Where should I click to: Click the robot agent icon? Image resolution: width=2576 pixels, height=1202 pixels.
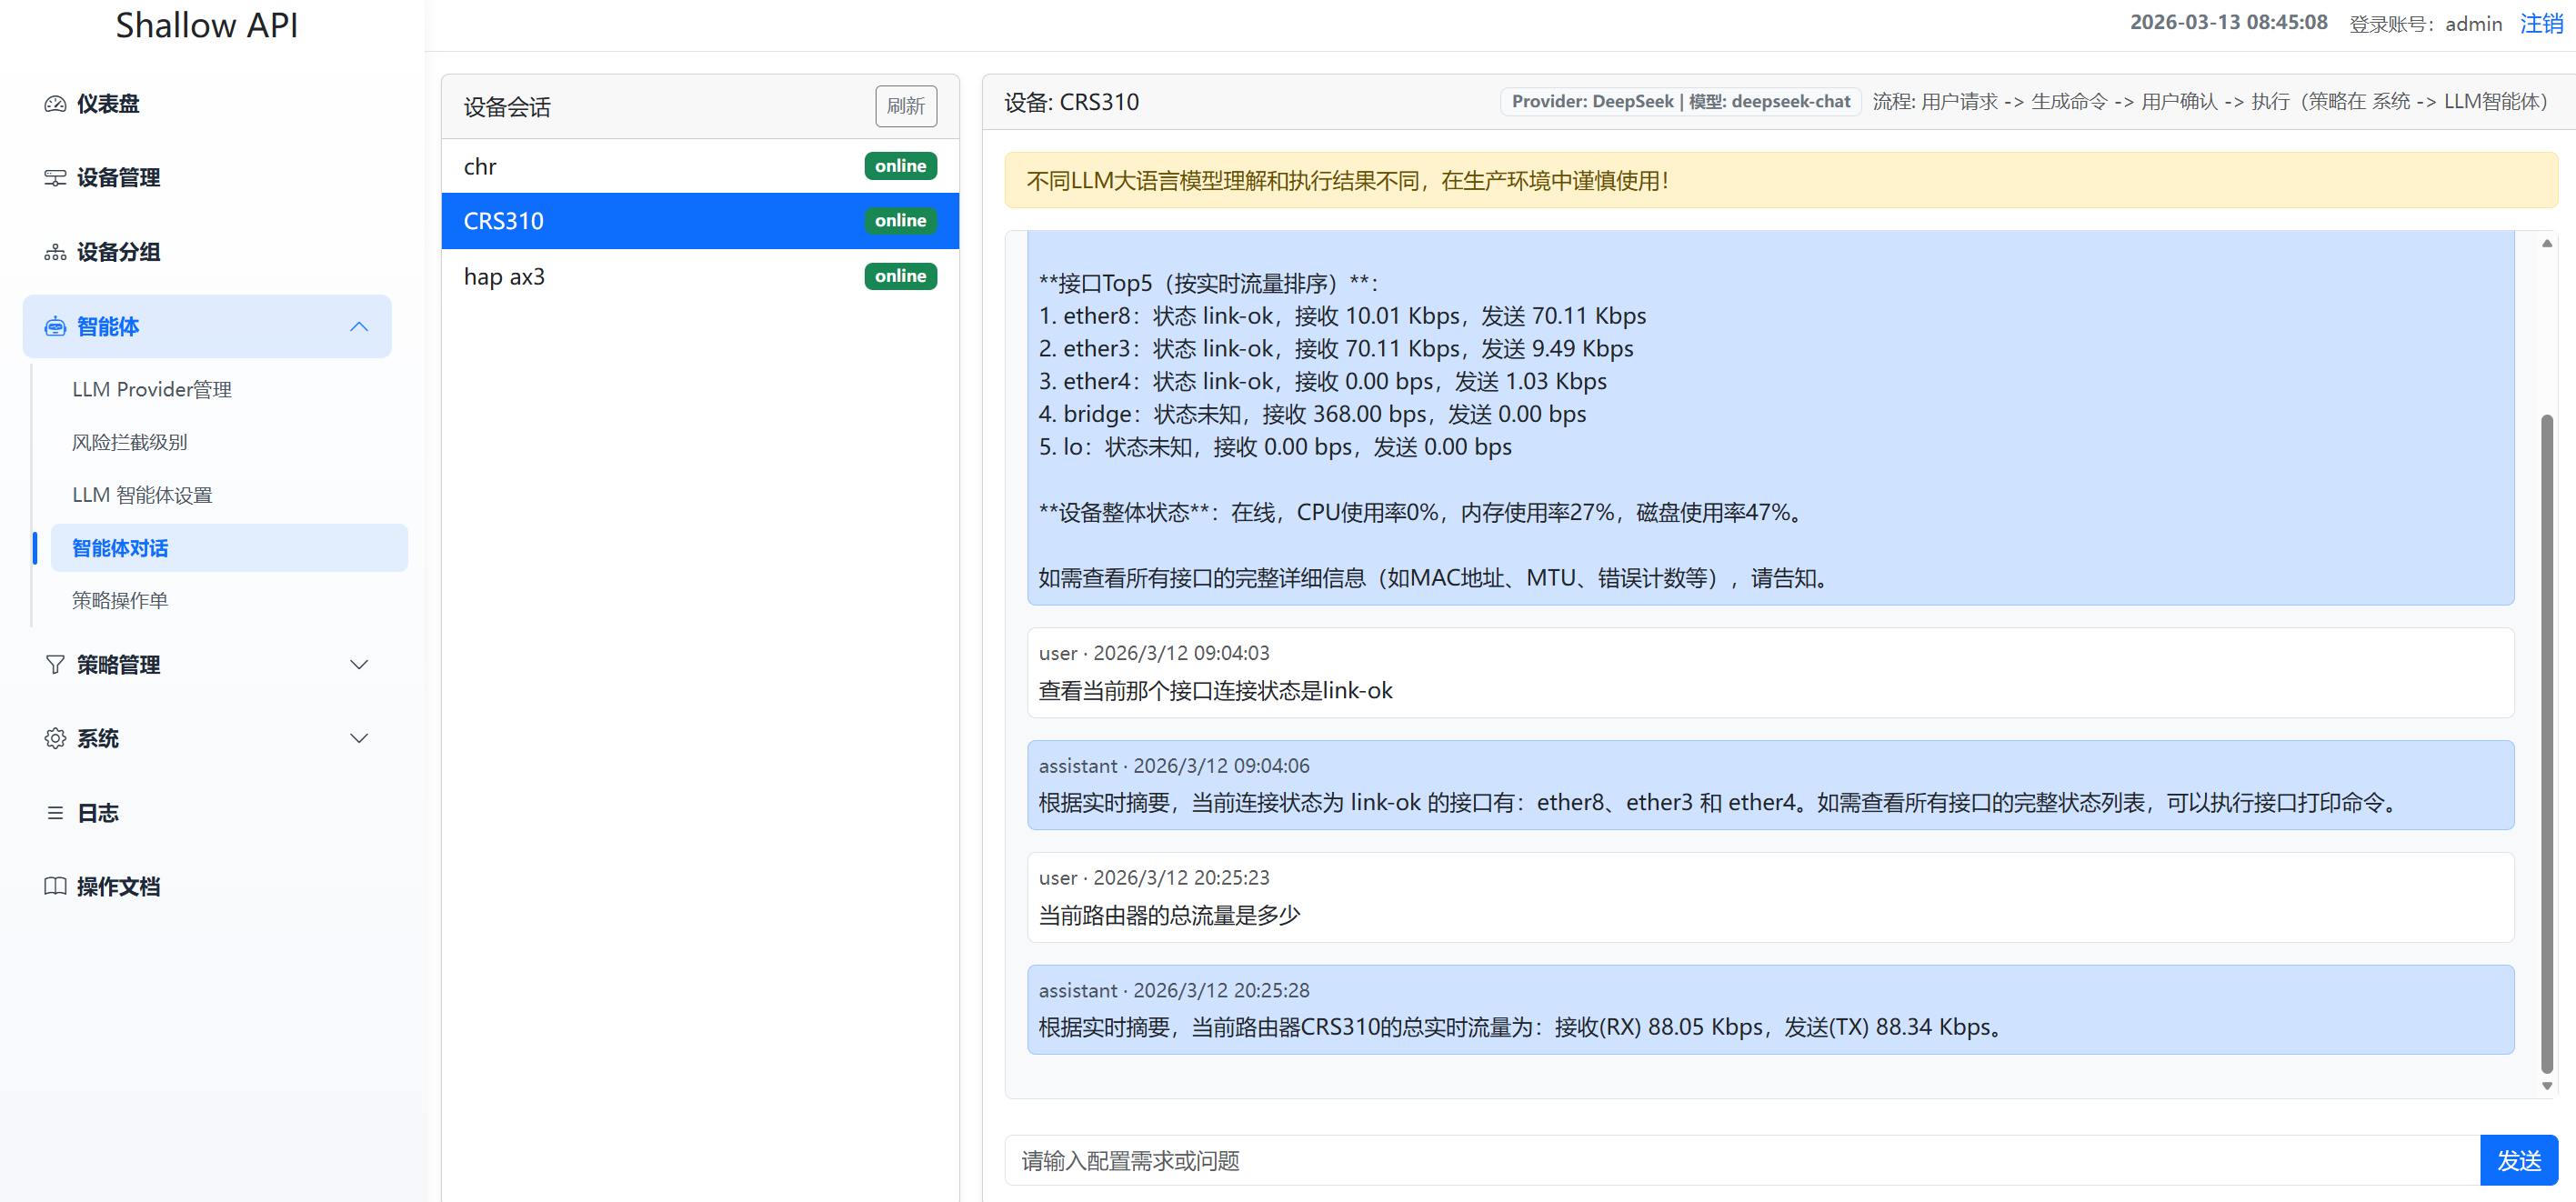(x=55, y=327)
